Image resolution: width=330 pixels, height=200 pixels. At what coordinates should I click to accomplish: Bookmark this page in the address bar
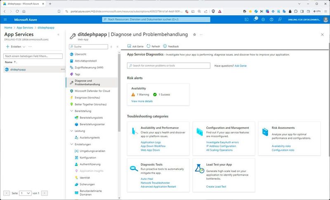click(59, 12)
